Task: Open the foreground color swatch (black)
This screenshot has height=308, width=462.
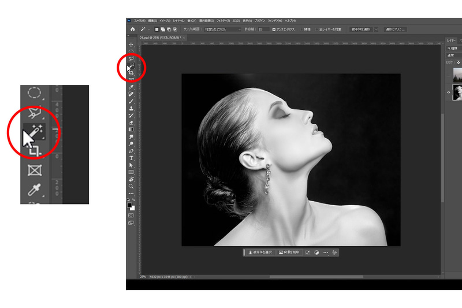Action: (x=129, y=205)
